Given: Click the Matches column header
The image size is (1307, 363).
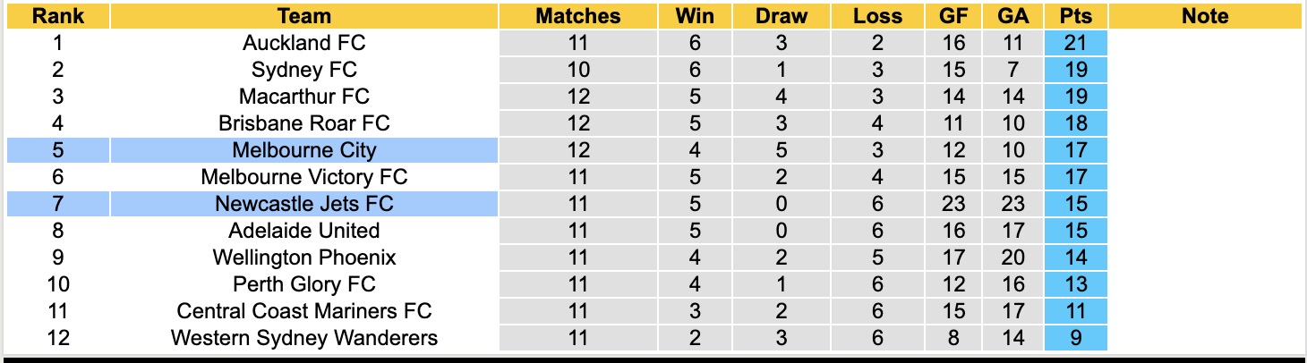Looking at the screenshot, I should point(577,16).
